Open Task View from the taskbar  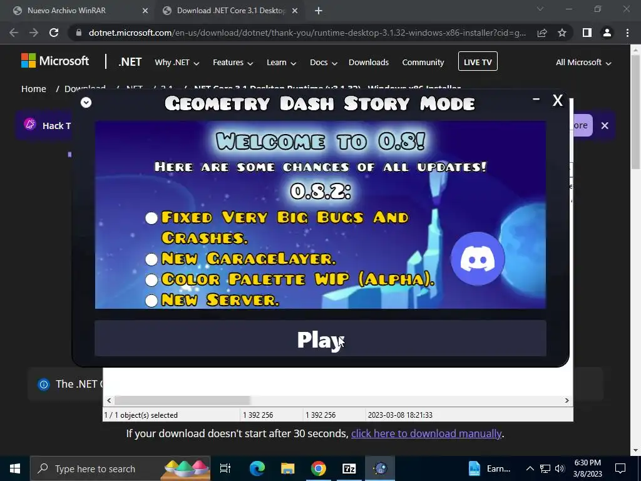point(225,468)
